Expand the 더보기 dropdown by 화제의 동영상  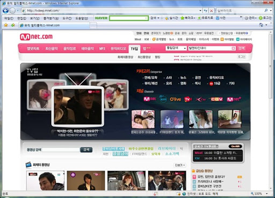180,165
